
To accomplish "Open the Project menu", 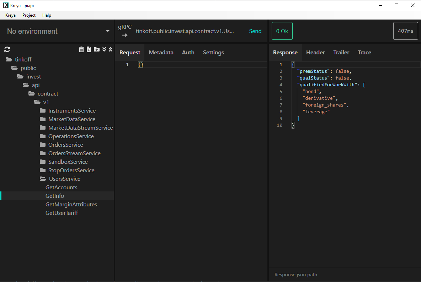I will click(x=29, y=15).
